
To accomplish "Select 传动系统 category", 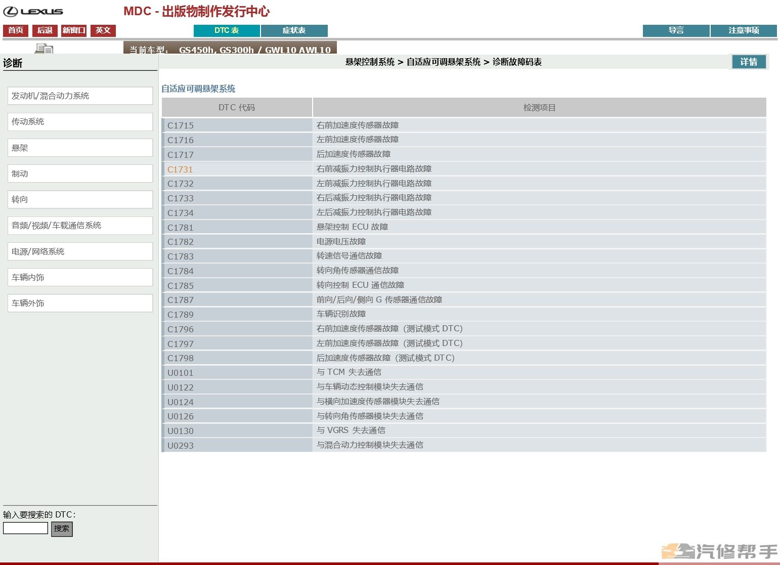I will point(80,121).
